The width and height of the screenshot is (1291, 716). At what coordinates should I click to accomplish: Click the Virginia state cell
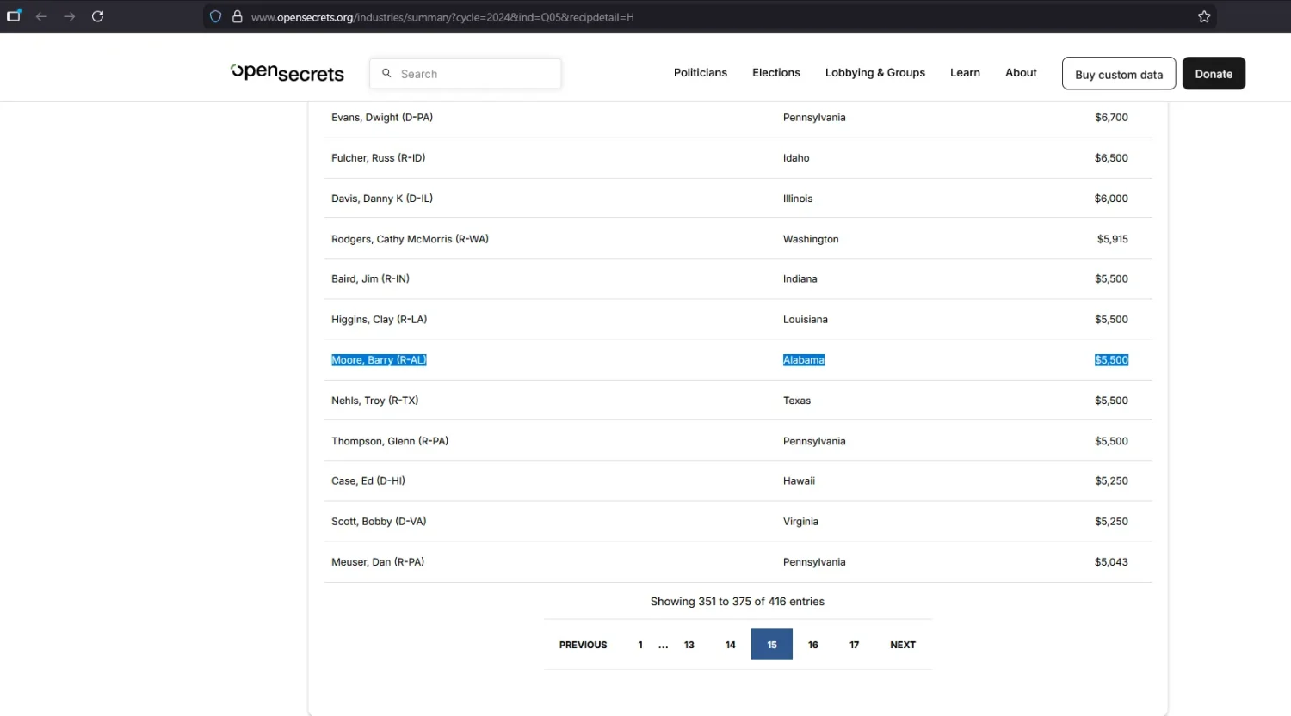tap(800, 522)
